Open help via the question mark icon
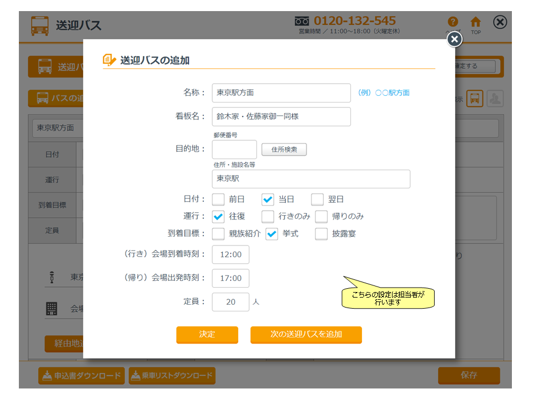The width and height of the screenshot is (533, 399). [453, 22]
